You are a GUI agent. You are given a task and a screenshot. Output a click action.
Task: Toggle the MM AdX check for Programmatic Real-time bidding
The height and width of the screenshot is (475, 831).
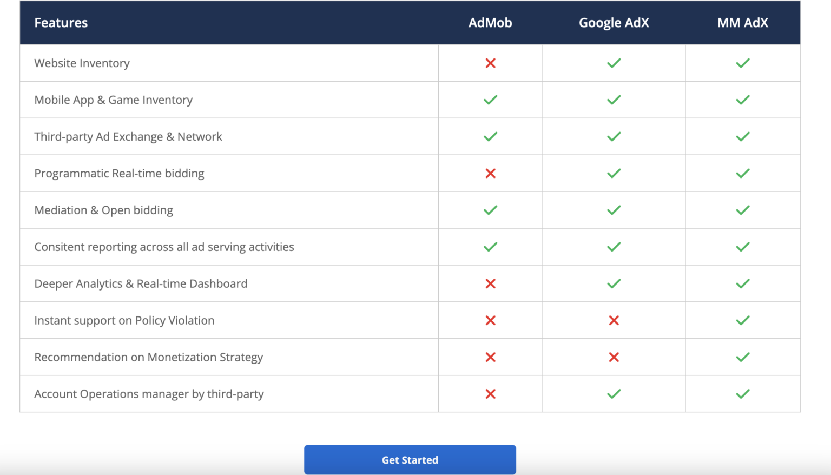pyautogui.click(x=743, y=173)
